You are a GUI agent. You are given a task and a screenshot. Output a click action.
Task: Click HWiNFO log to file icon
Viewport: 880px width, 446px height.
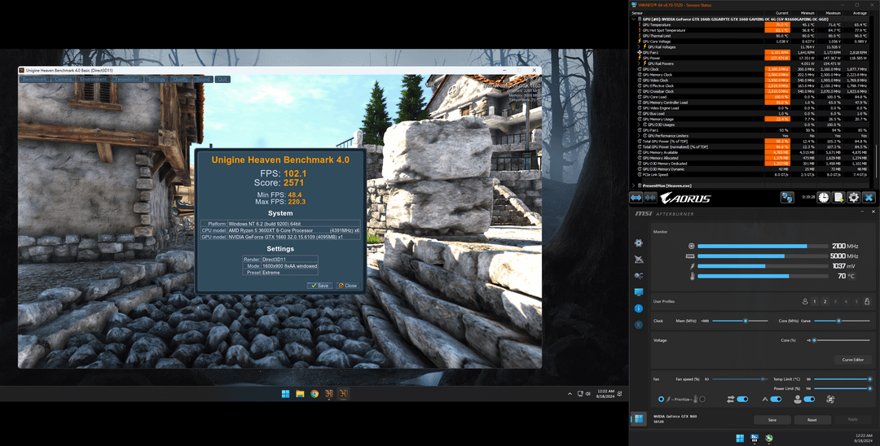(x=838, y=197)
